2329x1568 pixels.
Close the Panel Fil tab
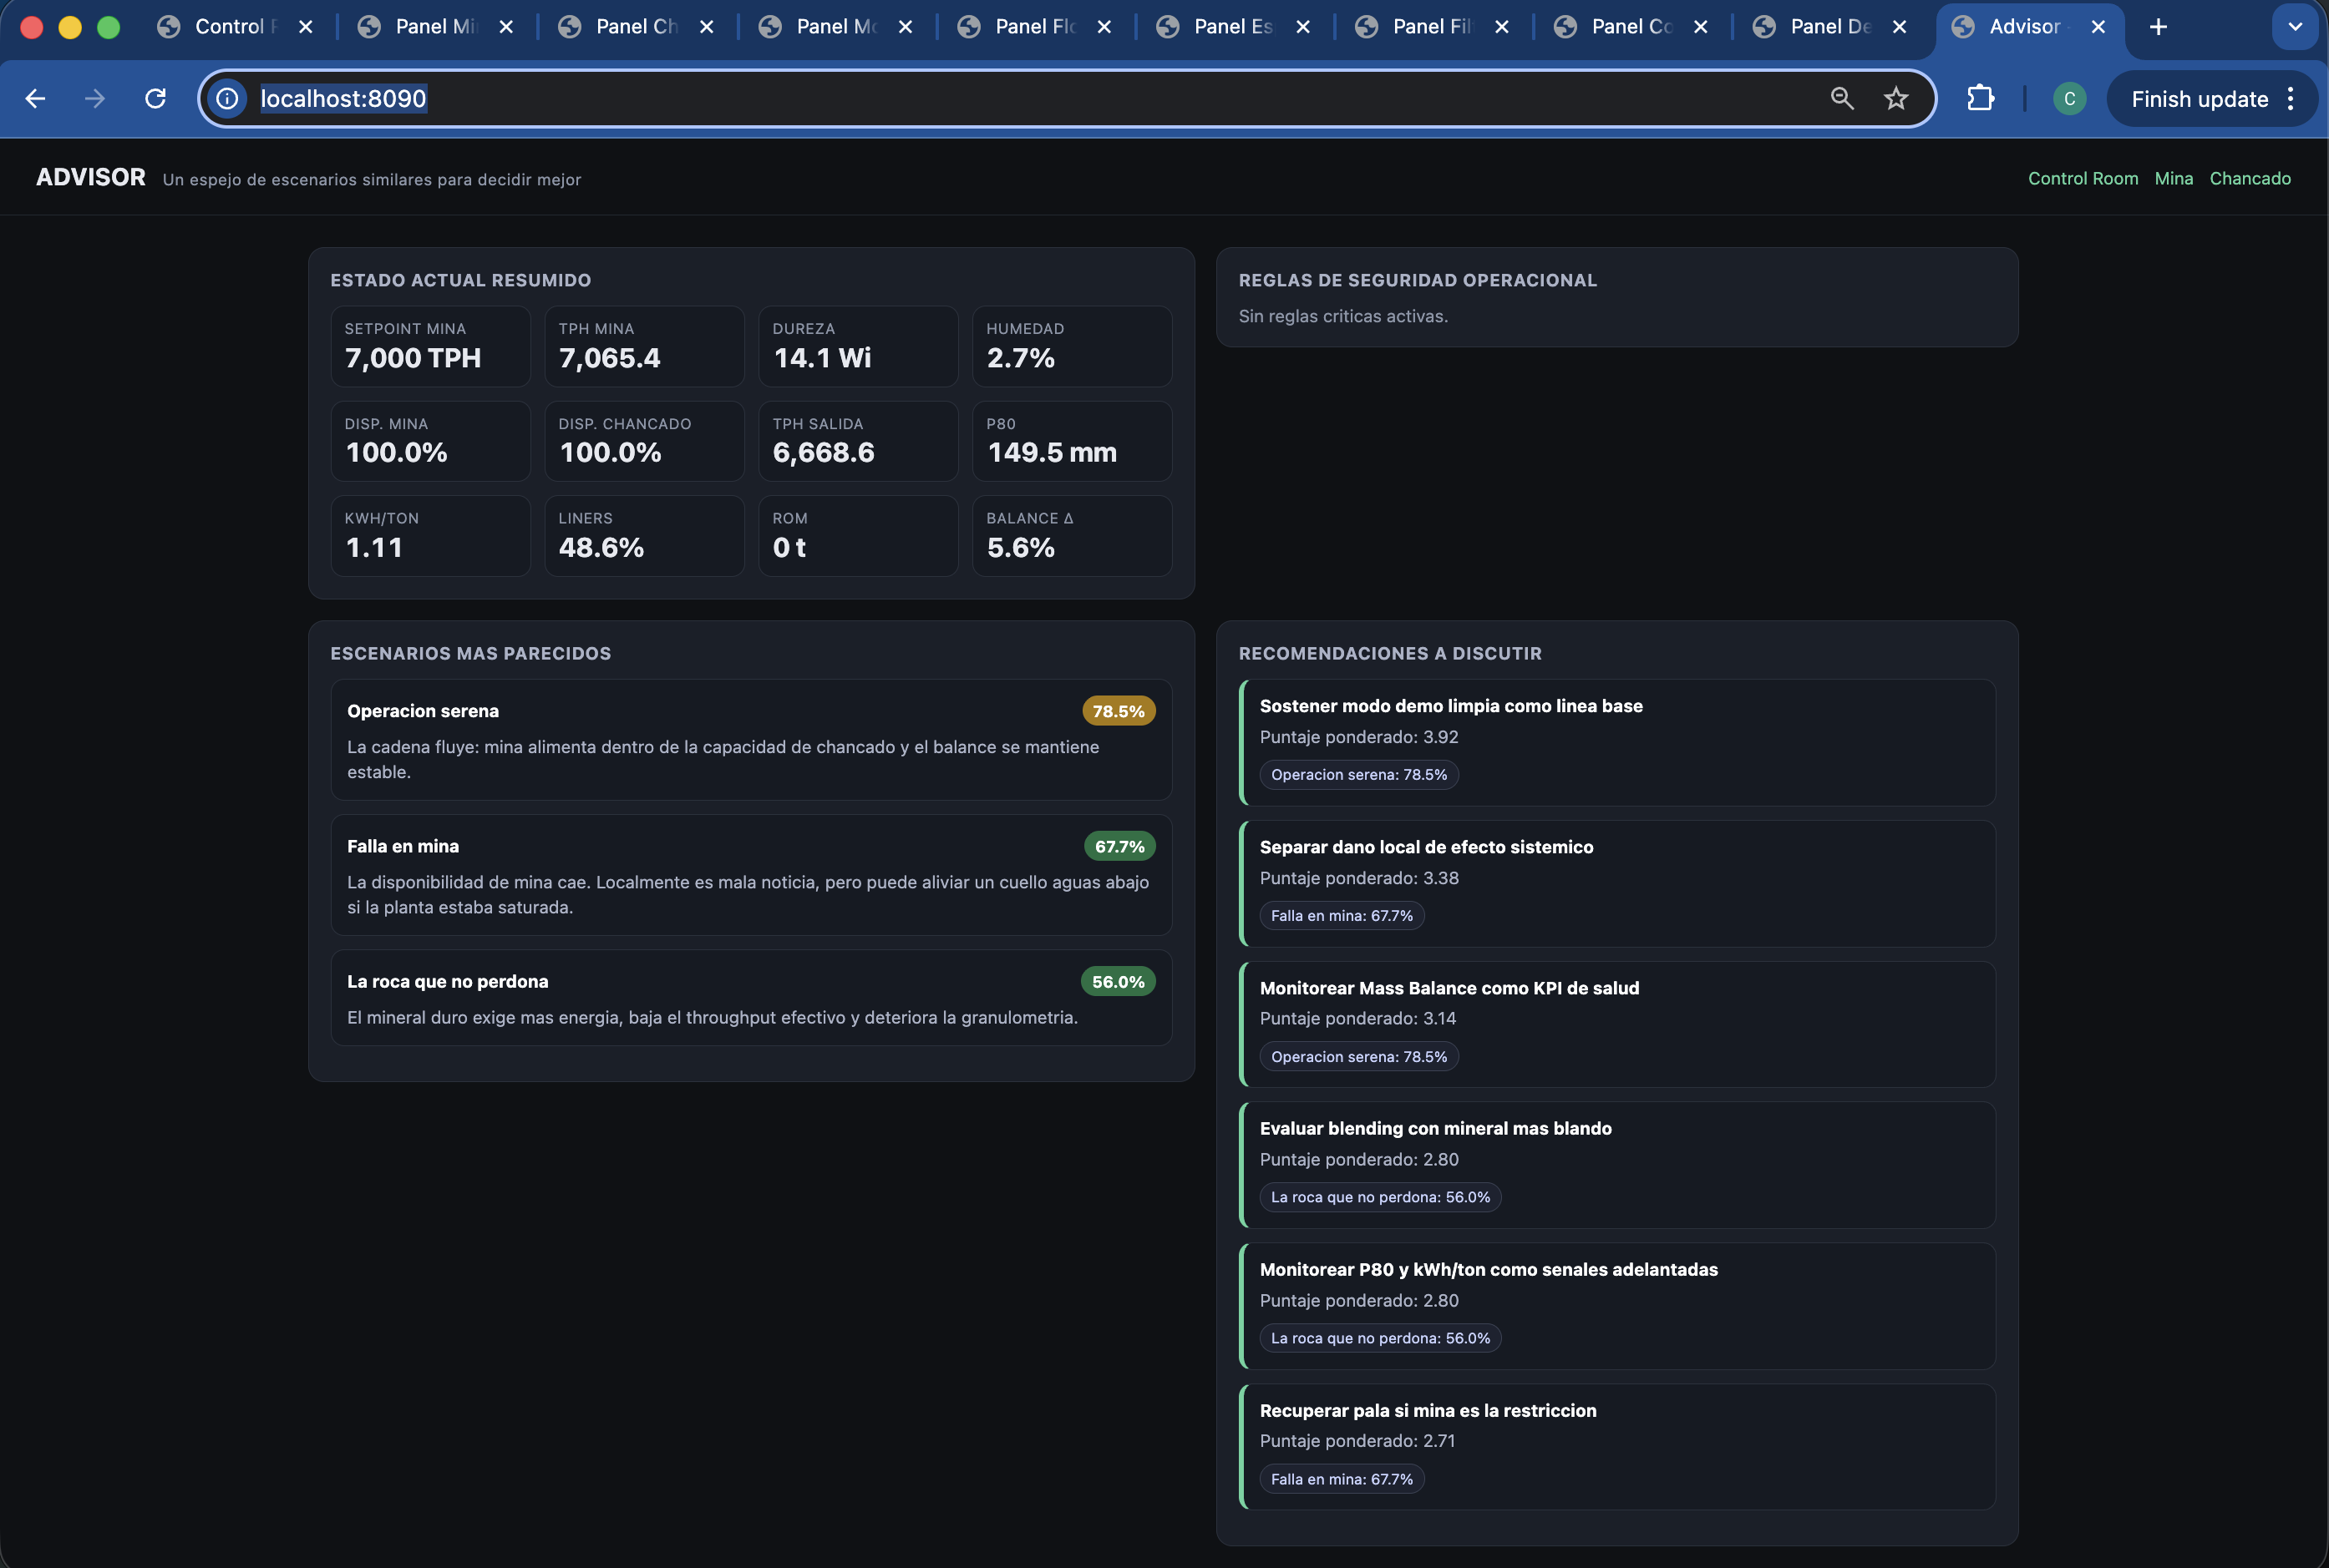point(1502,27)
